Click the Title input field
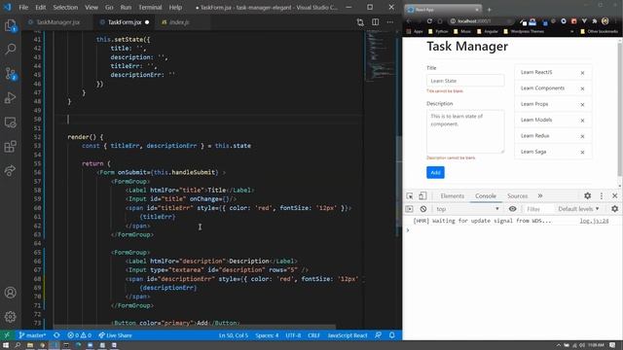The image size is (623, 350). point(465,81)
